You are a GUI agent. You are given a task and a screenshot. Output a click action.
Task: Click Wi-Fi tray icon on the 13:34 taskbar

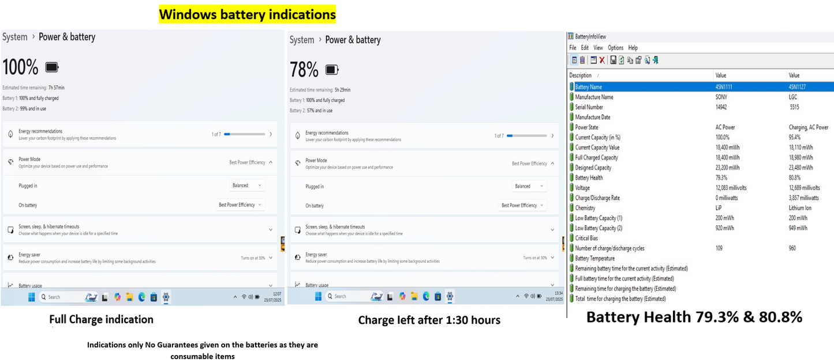[x=526, y=296]
